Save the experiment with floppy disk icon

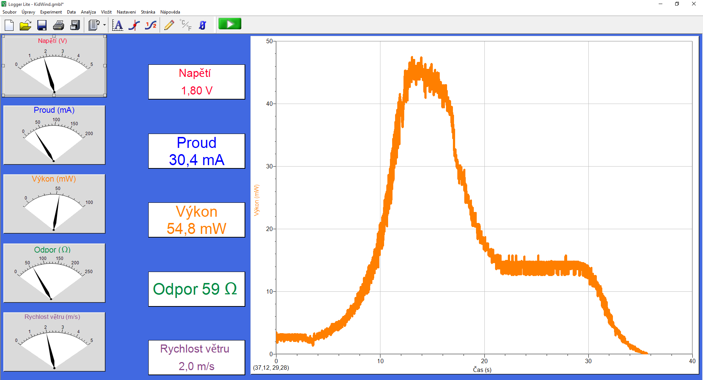pos(42,25)
